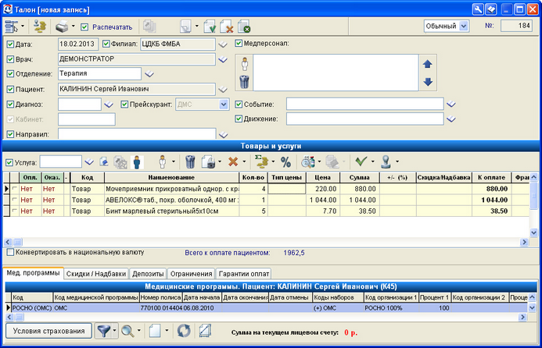Click the document with green circle icon

coord(244,27)
